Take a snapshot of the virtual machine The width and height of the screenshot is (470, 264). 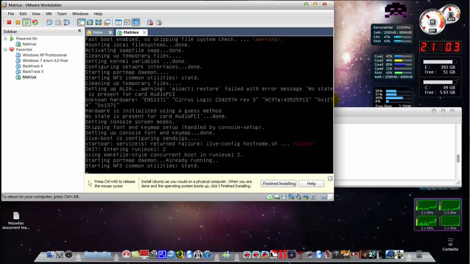pyautogui.click(x=49, y=22)
